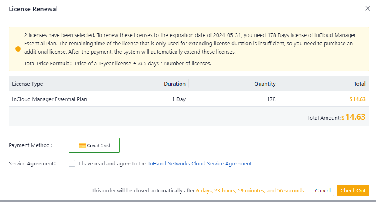Click the orange warning icon in notice
This screenshot has width=376, height=202.
[18, 49]
